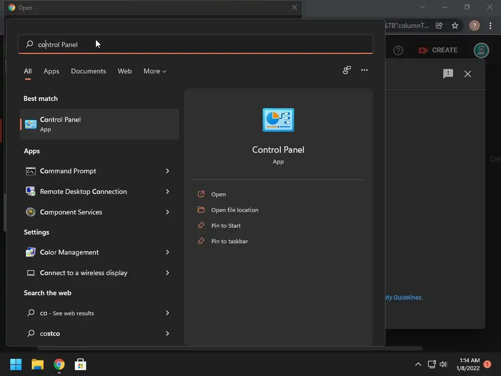Screen dimensions: 501x376
Task: Click the network icon in system tray
Action: point(432,364)
